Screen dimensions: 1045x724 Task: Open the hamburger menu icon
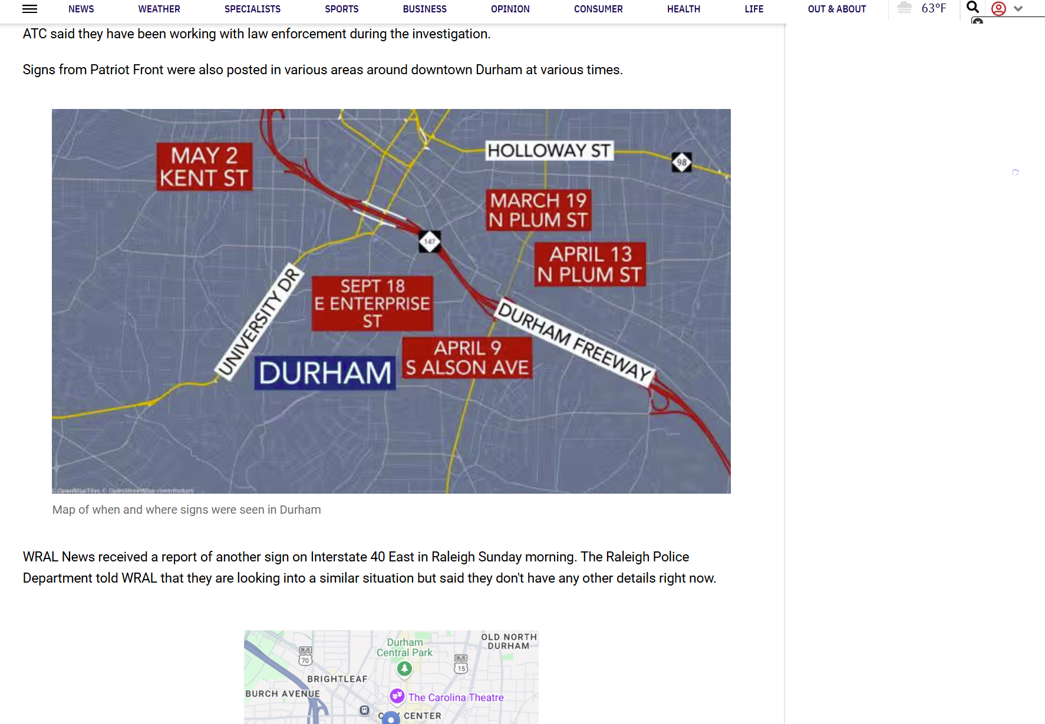[29, 9]
